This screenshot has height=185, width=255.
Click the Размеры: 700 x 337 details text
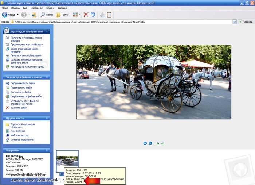(x=17, y=166)
